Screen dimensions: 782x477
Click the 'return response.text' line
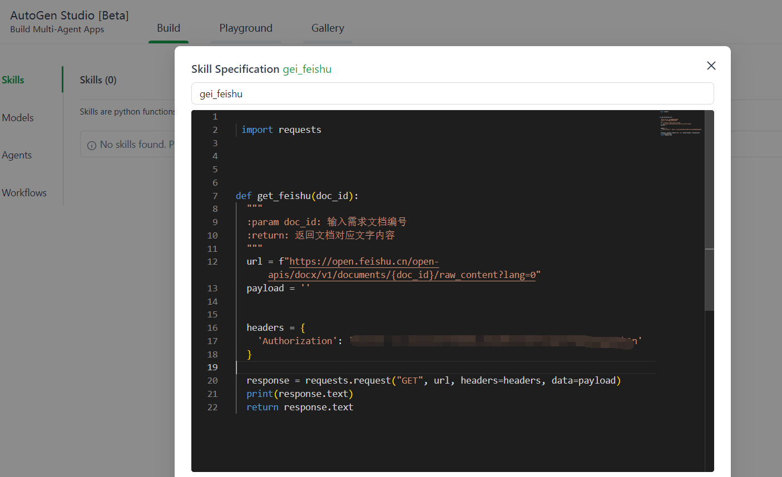300,407
